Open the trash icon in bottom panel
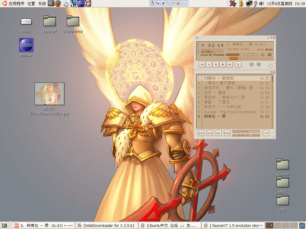306x229 pixels. click(x=302, y=225)
